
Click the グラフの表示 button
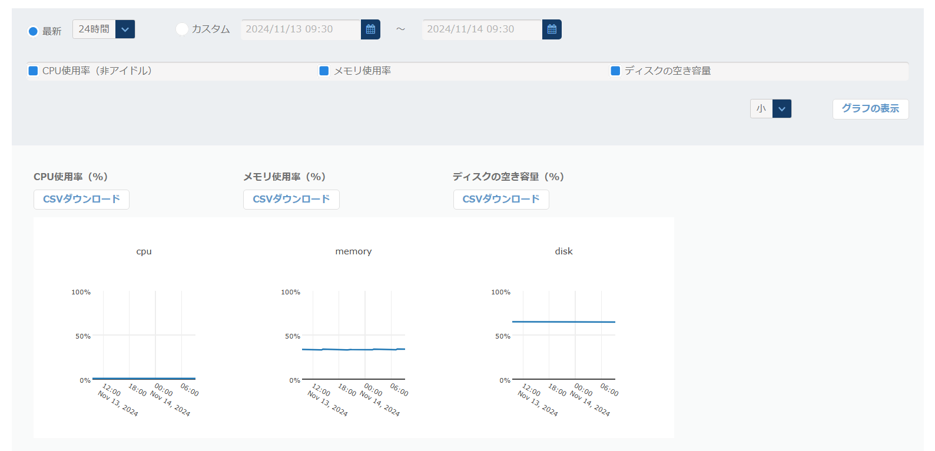tap(870, 109)
